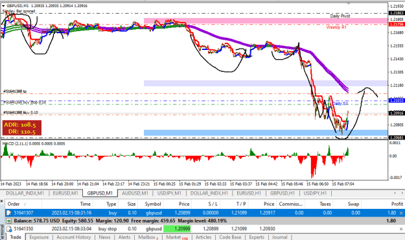405x240 pixels.
Task: Switch to DOLLAR_INDX,H1 chart tab
Action: (x=209, y=193)
